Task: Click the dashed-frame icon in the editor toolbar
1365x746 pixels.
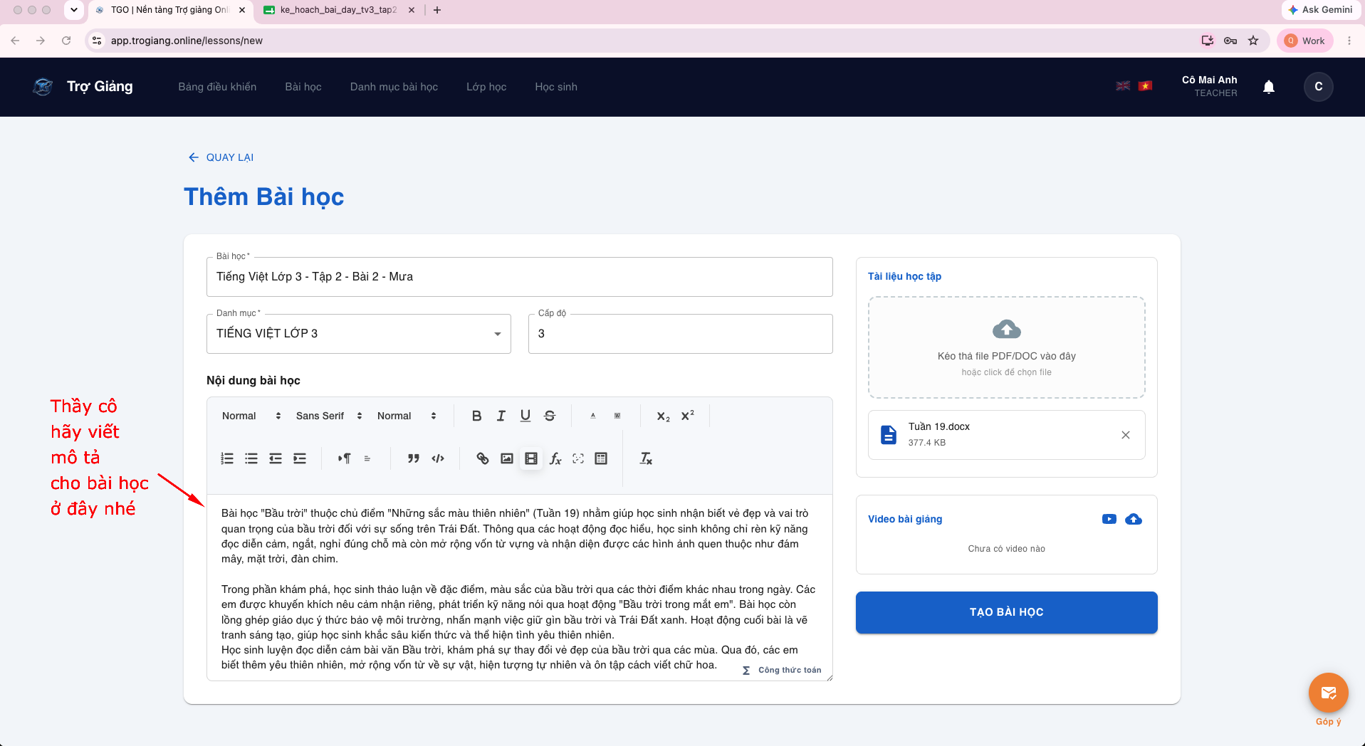Action: click(578, 458)
